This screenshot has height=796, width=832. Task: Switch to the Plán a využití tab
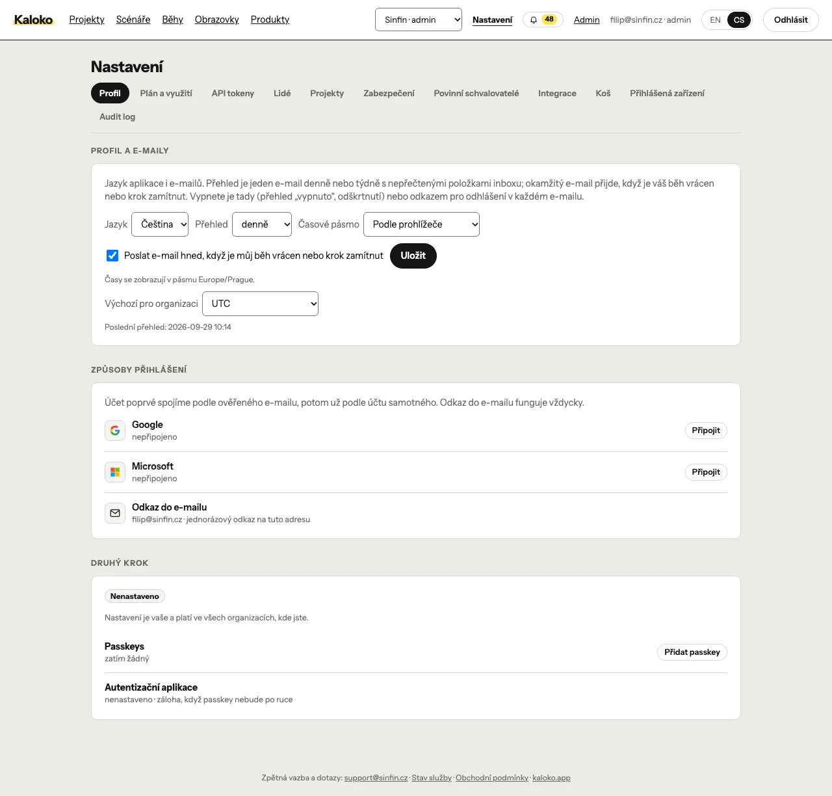(166, 93)
